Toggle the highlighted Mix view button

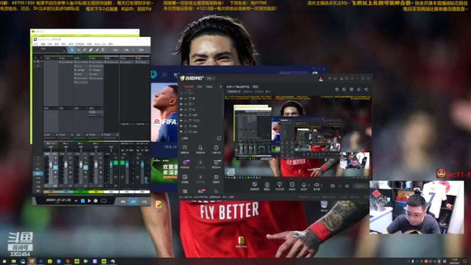pyautogui.click(x=134, y=201)
